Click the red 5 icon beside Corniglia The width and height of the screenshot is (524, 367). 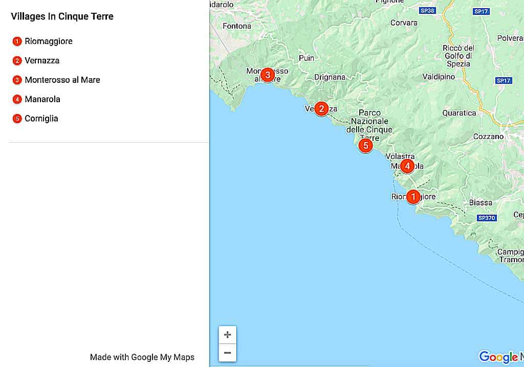click(x=17, y=119)
